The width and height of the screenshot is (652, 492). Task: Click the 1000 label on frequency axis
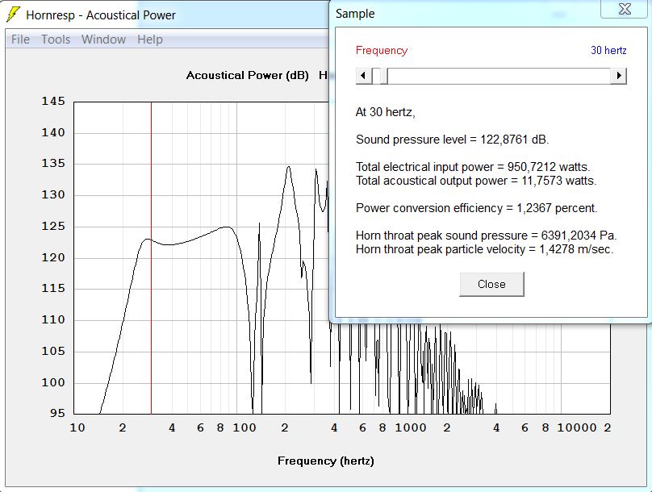411,427
